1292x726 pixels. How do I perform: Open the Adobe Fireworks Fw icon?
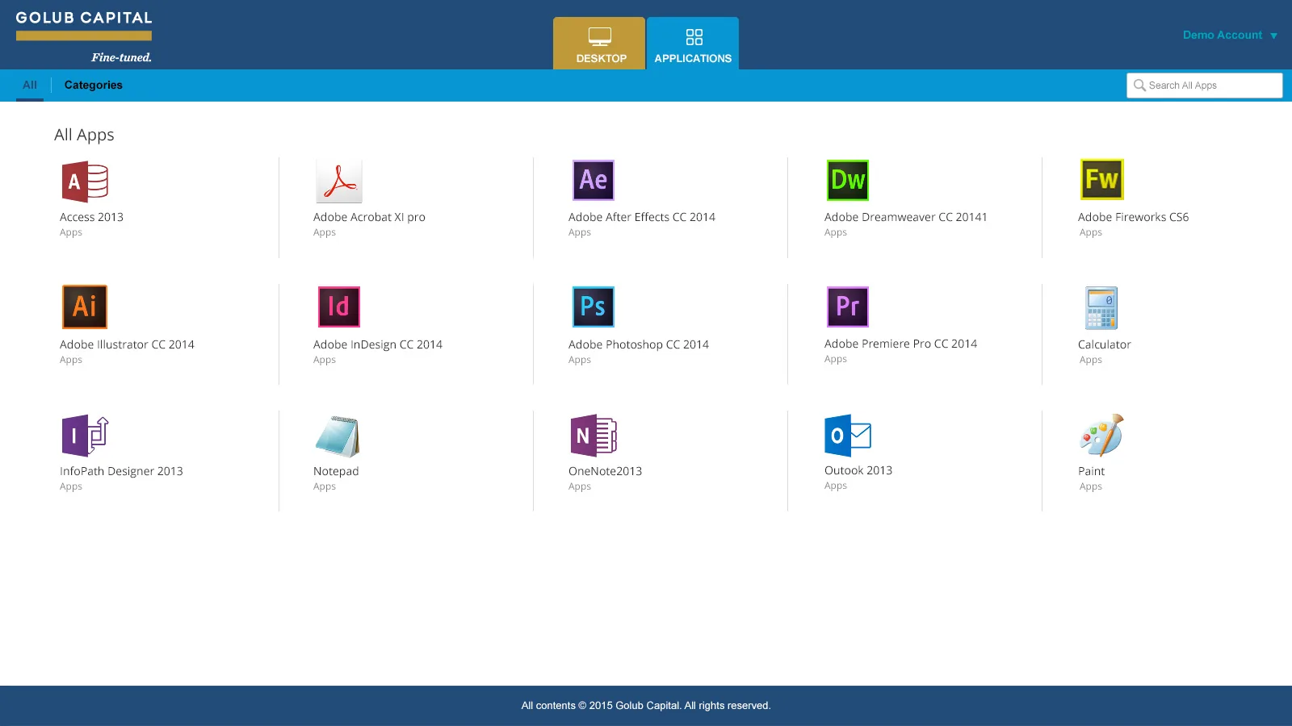coord(1102,179)
